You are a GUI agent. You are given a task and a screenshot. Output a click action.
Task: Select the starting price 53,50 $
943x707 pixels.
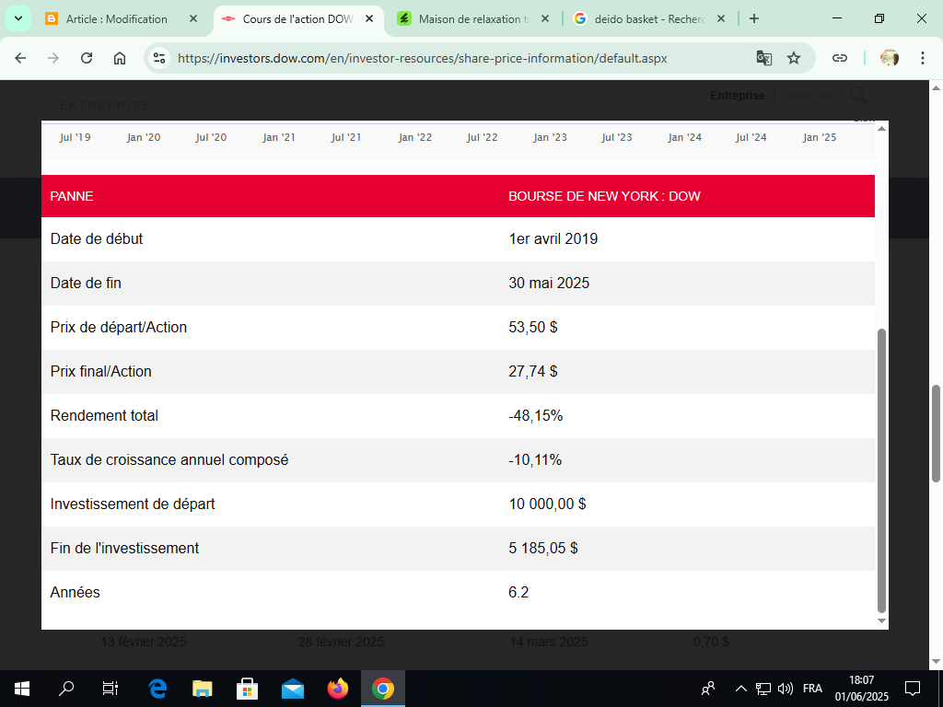point(533,327)
